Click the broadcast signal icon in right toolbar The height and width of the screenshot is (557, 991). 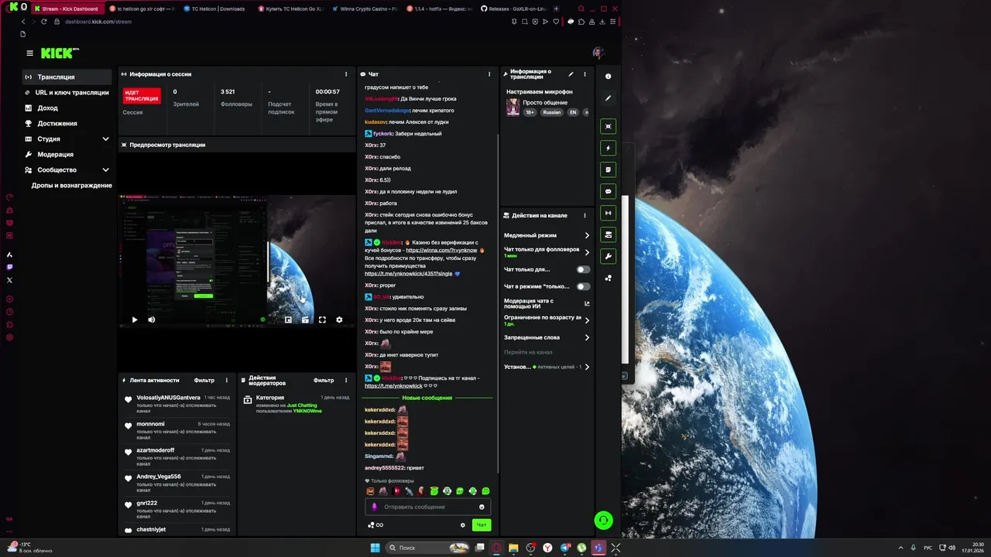(608, 213)
